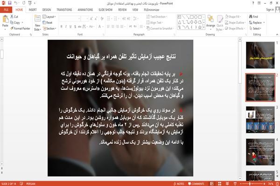The width and height of the screenshot is (280, 186).
Task: Undo the last action
Action: point(16,3)
